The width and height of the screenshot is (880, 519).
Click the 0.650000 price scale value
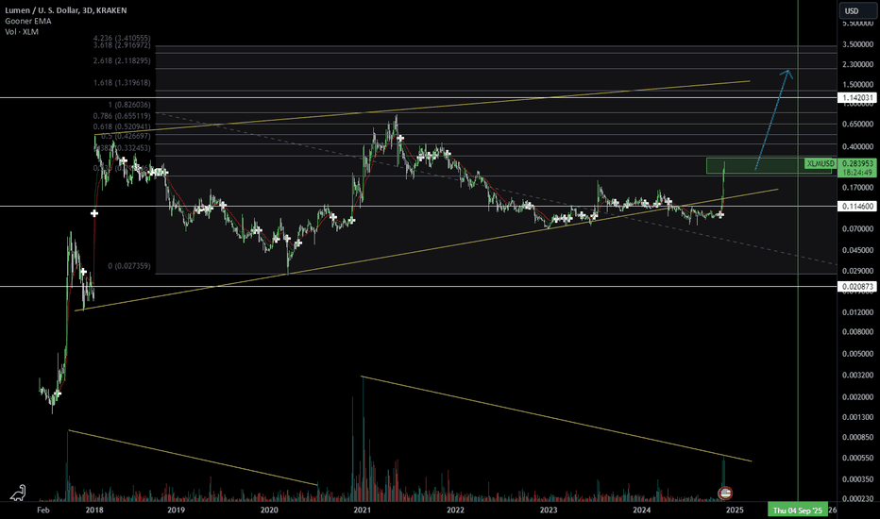857,124
